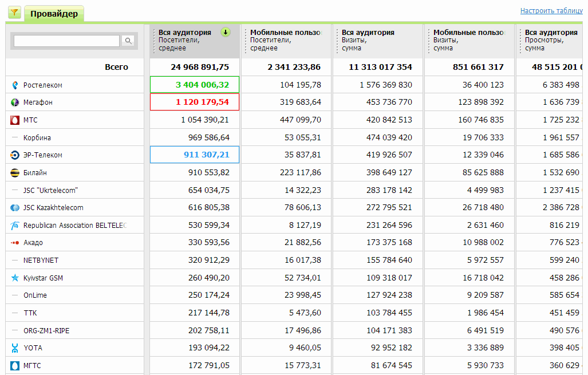This screenshot has height=375, width=588.
Task: Sort by Вся аудитория Посетители column header
Action: coord(195,40)
